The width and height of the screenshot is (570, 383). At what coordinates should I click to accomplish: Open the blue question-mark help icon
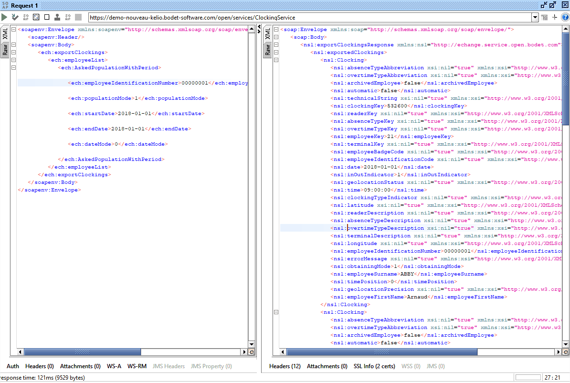565,17
